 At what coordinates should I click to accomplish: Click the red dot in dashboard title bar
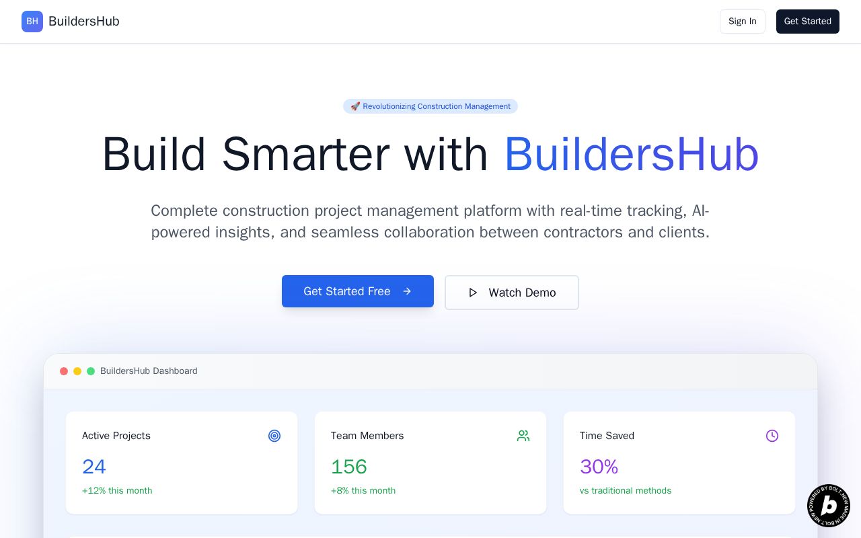pos(64,371)
